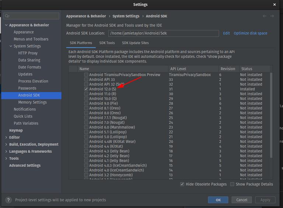The image size is (283, 208).
Task: Tick the Android API 32 (Sv2) checkbox
Action: pos(86,84)
